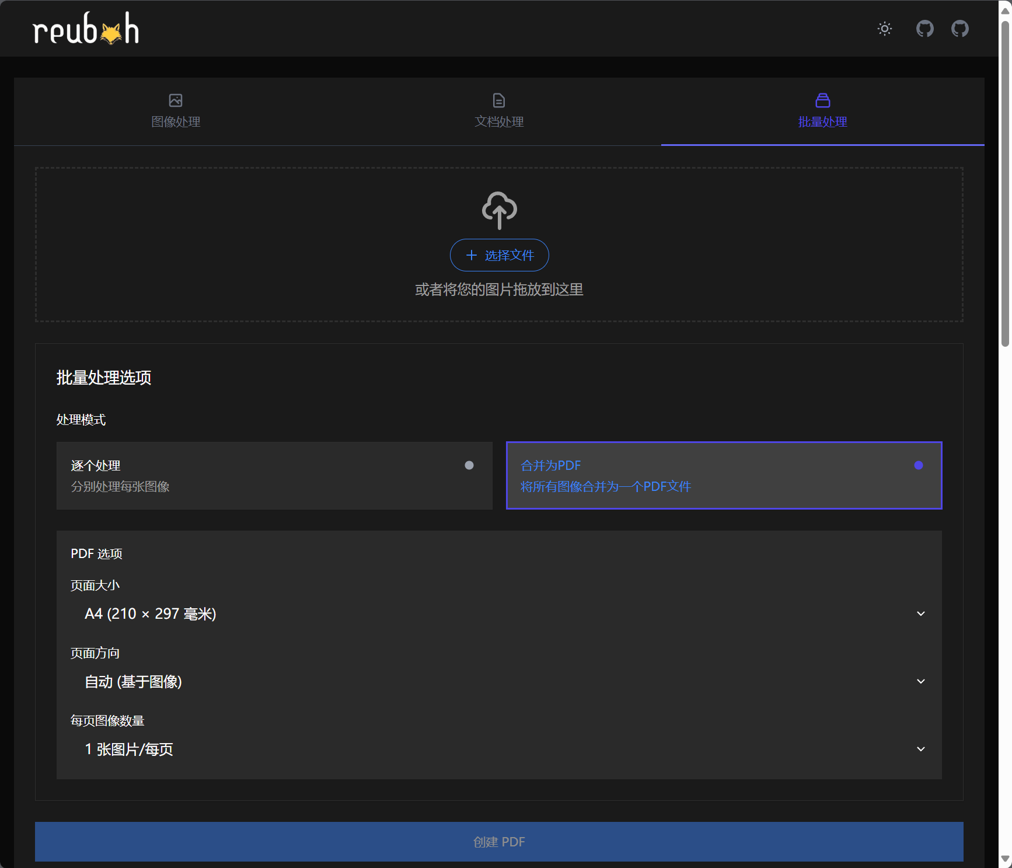
Task: Click chevron arrow of 1 张图片/每页
Action: click(x=921, y=749)
